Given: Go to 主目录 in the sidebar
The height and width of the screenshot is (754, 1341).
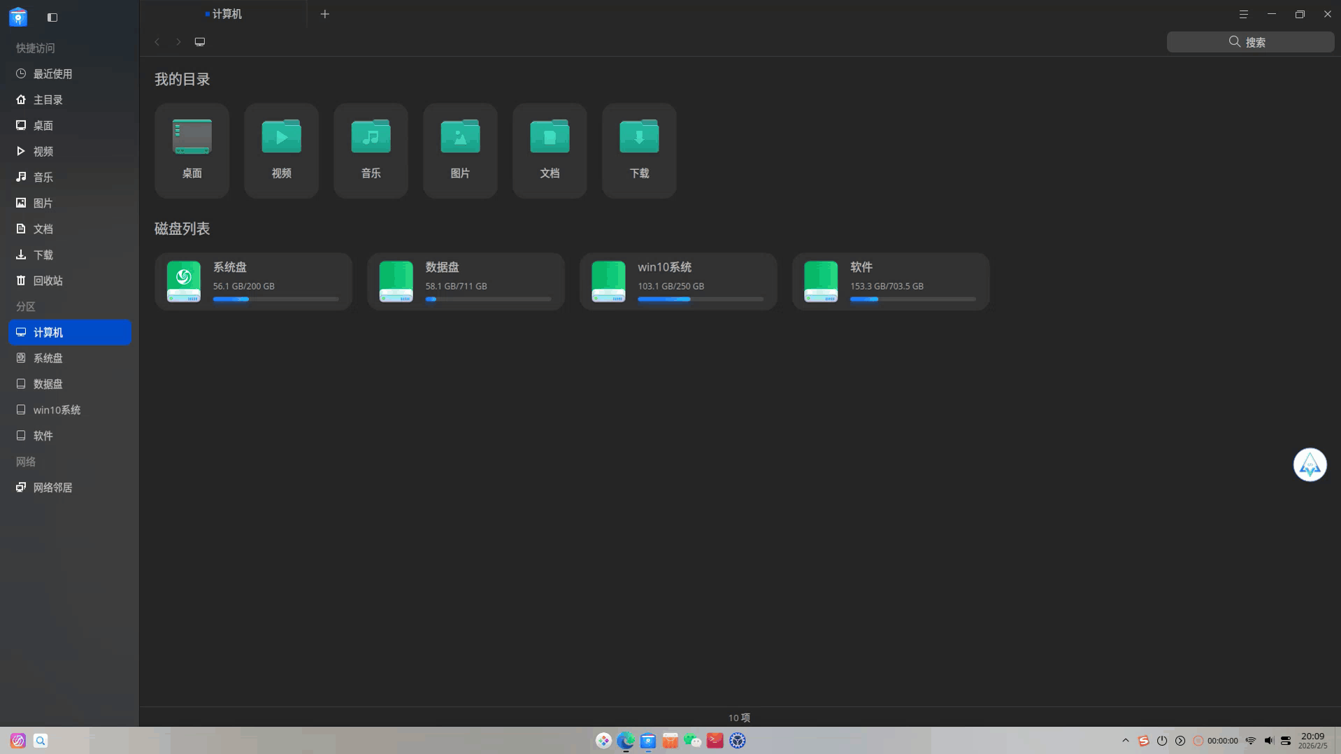Looking at the screenshot, I should pos(69,99).
